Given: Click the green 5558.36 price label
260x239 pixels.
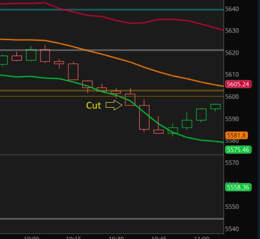Looking at the screenshot, I should pyautogui.click(x=238, y=187).
